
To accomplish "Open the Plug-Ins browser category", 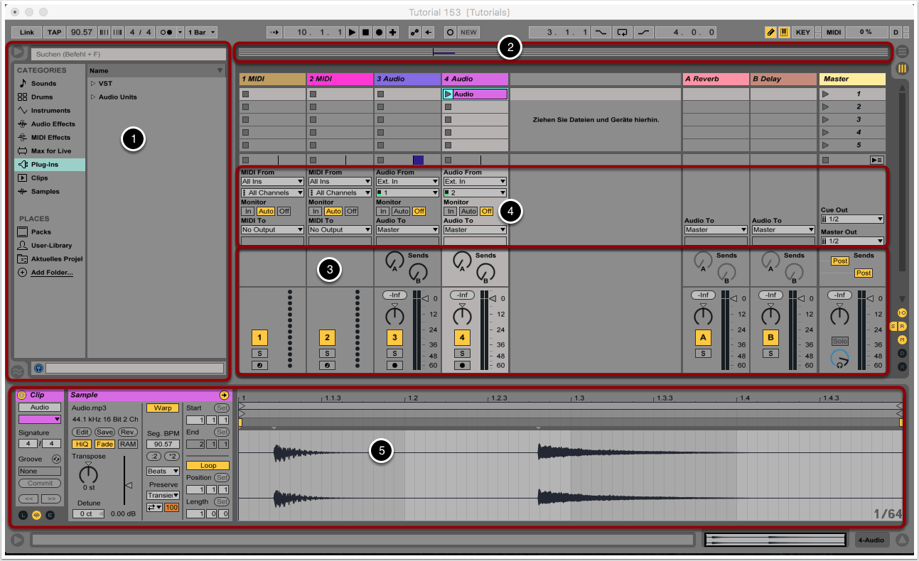I will click(44, 164).
